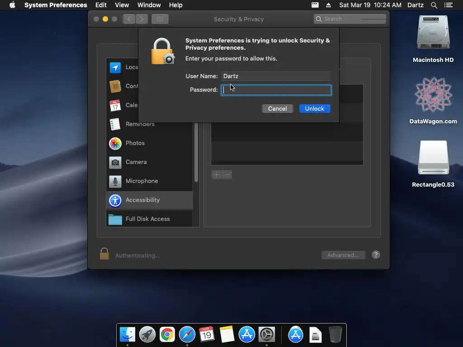This screenshot has height=347, width=463.
Task: Select Photos in the privacy list
Action: tap(149, 143)
